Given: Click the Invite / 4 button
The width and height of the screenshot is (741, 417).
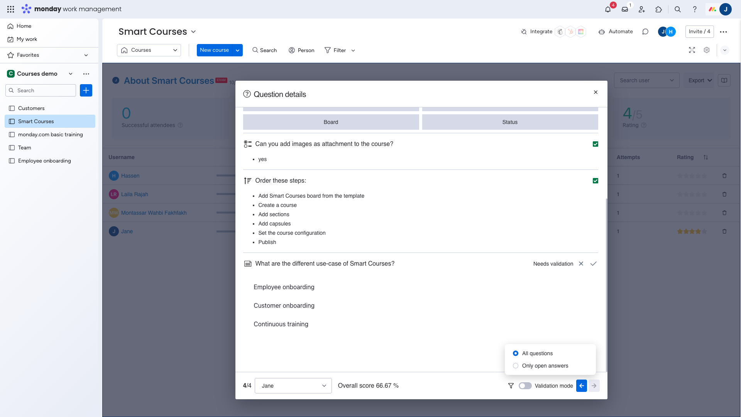Looking at the screenshot, I should [x=700, y=32].
